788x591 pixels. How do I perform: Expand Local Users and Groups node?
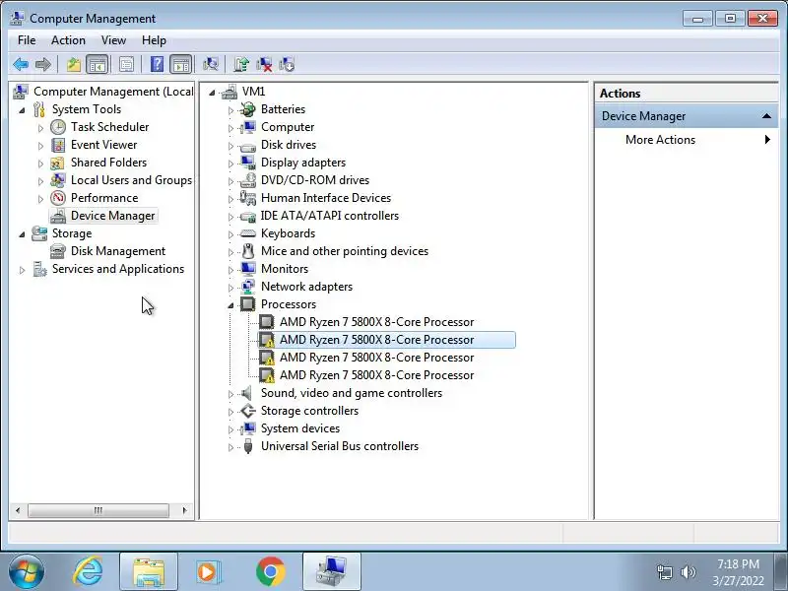40,181
